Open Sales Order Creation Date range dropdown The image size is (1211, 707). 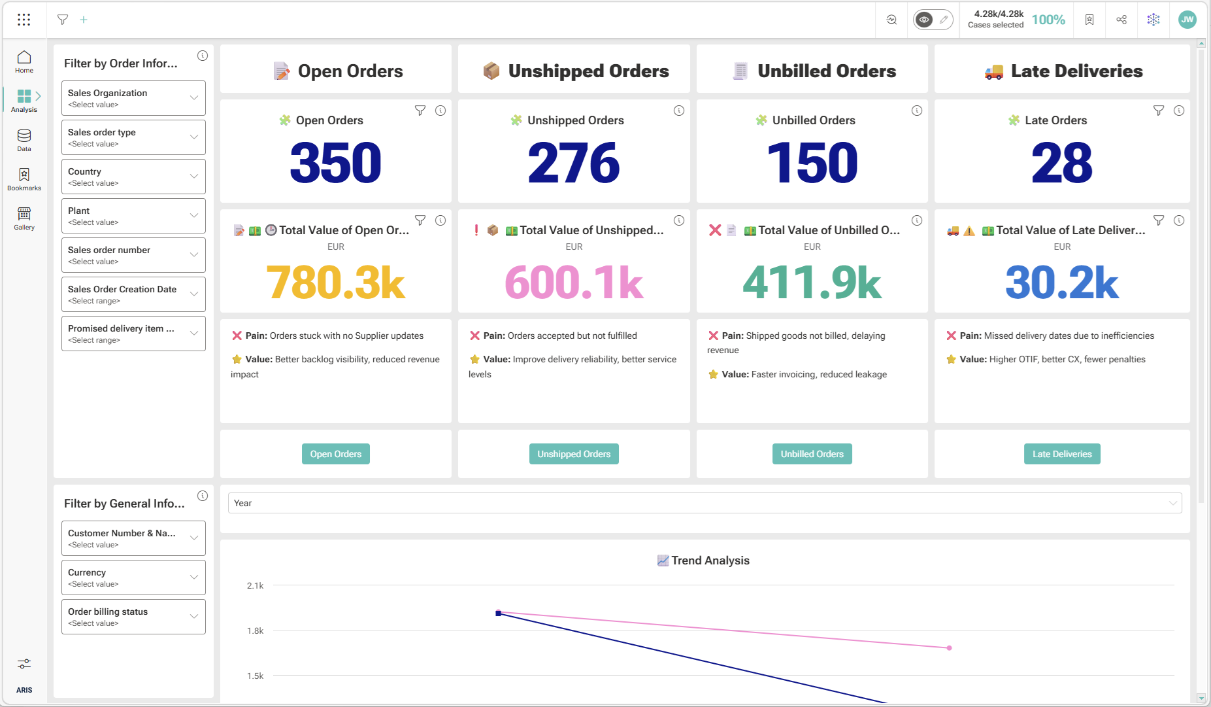[x=133, y=294]
